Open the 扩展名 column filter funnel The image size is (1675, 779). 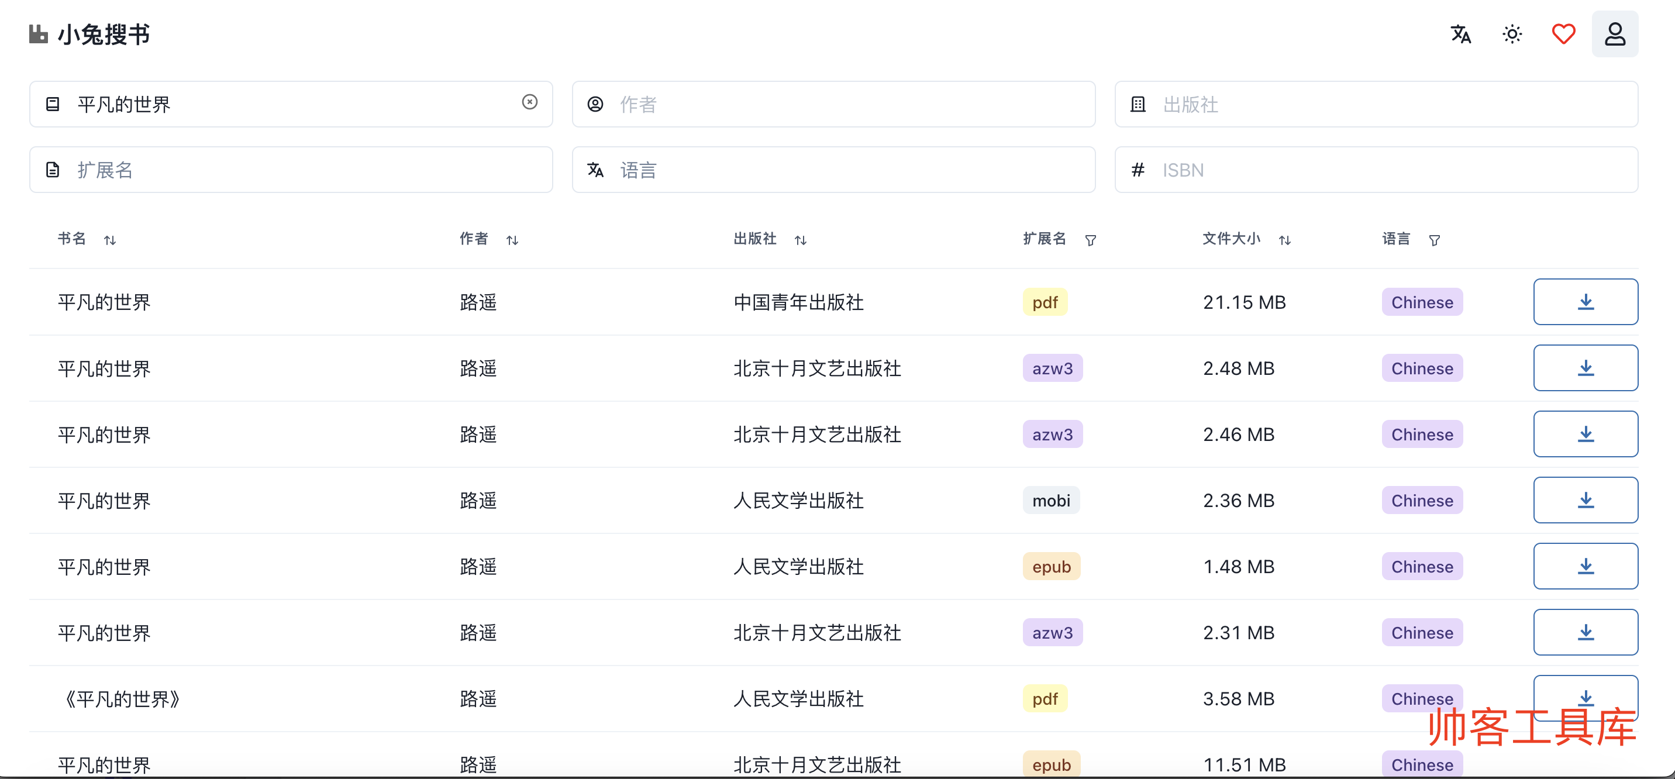coord(1090,240)
